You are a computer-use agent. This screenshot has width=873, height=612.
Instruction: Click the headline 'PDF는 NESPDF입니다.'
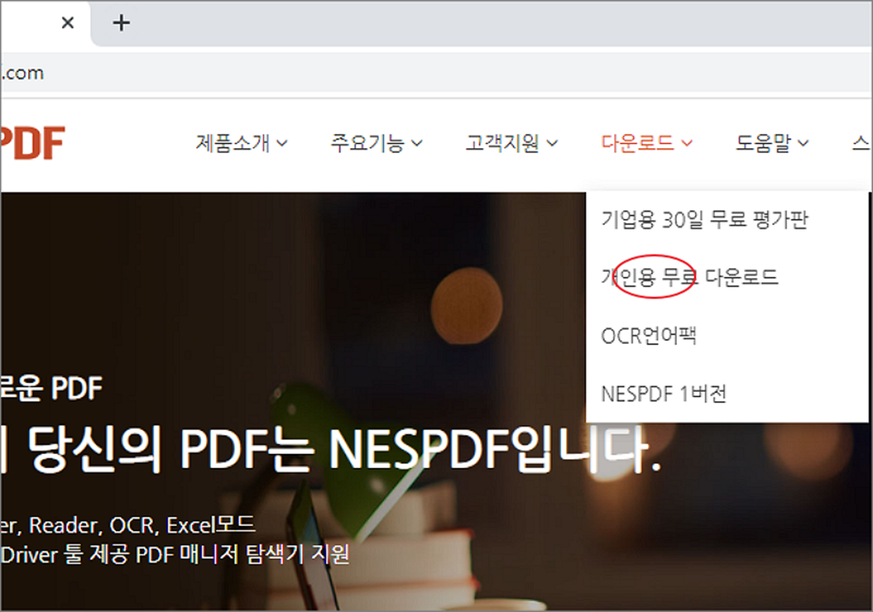click(x=420, y=450)
